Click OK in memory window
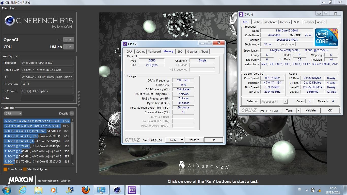This screenshot has height=195, width=347. coord(214,140)
